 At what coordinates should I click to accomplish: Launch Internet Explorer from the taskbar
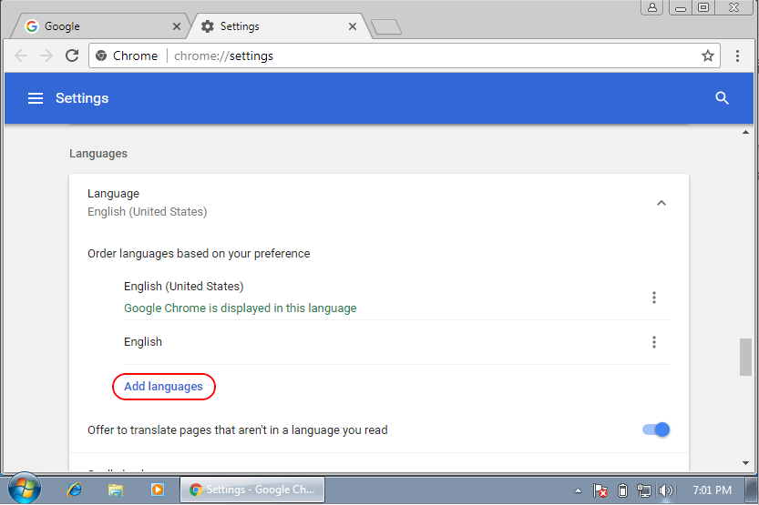pyautogui.click(x=74, y=490)
